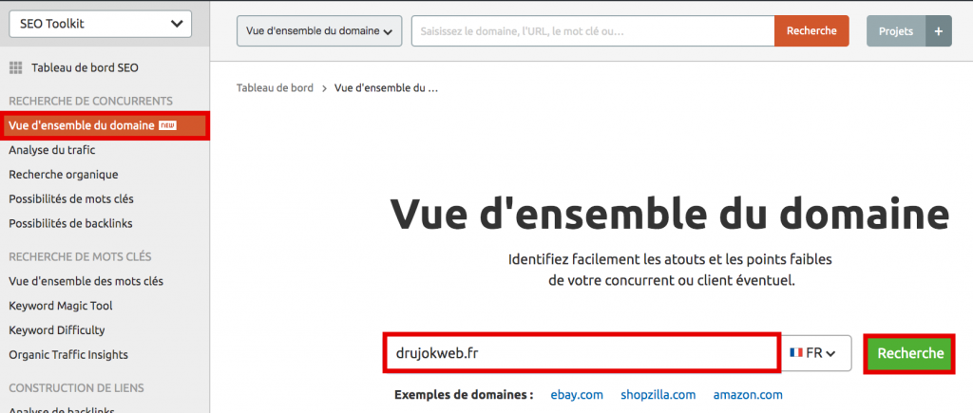This screenshot has height=413, width=973.
Task: Open the FR country database dropdown
Action: [x=816, y=353]
